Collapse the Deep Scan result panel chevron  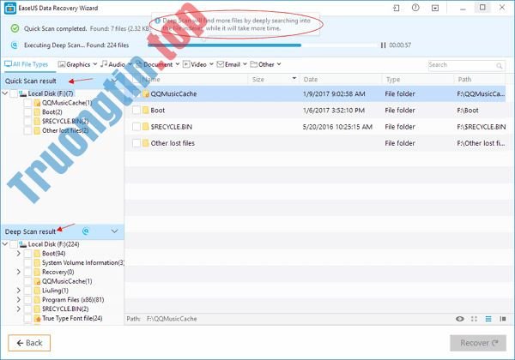click(114, 231)
